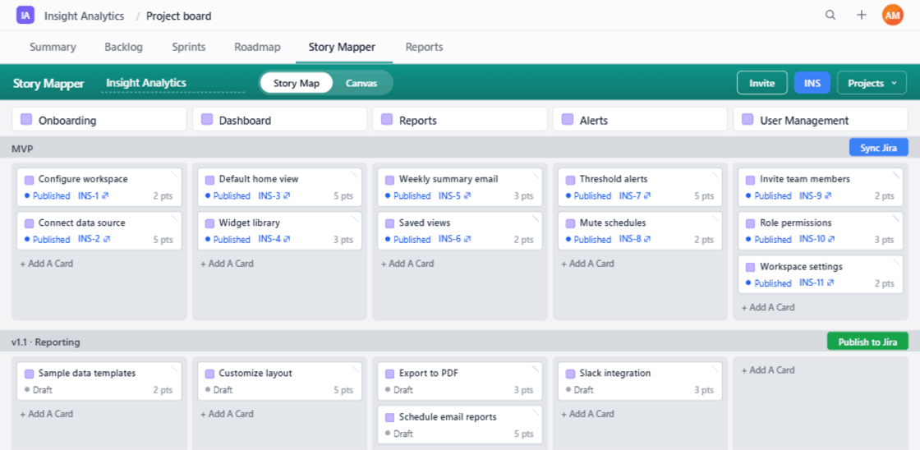Screen dimensions: 920x450
Task: Add a card under MVP Onboarding
Action: click(x=47, y=264)
